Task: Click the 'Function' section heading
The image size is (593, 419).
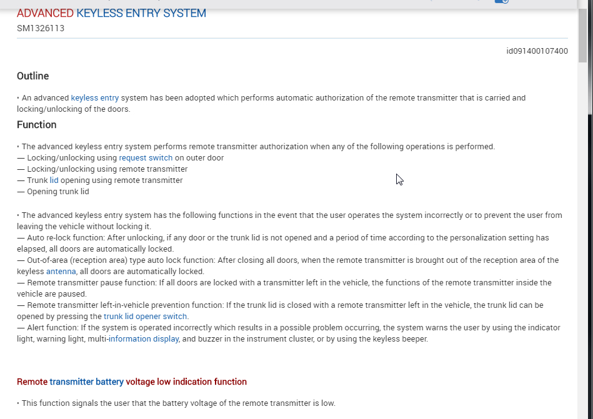Action: (x=37, y=125)
